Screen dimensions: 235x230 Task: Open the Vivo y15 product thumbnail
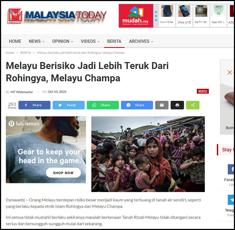(x=184, y=16)
